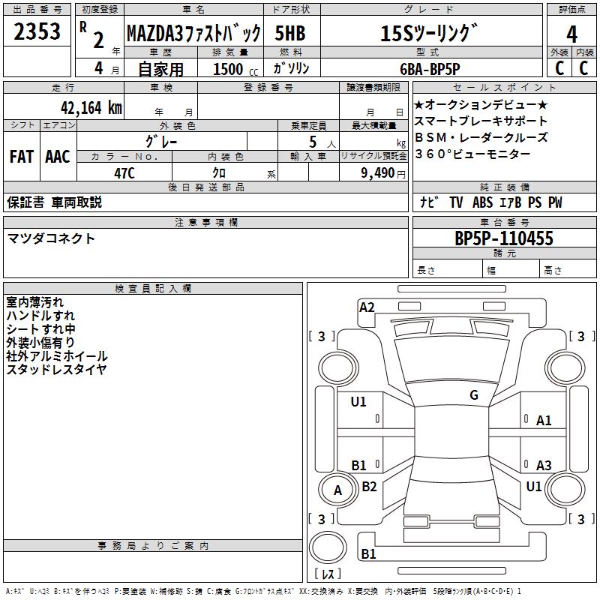Click the recycle deposit 9,490円
Image resolution: width=600 pixels, height=600 pixels.
coord(383,173)
